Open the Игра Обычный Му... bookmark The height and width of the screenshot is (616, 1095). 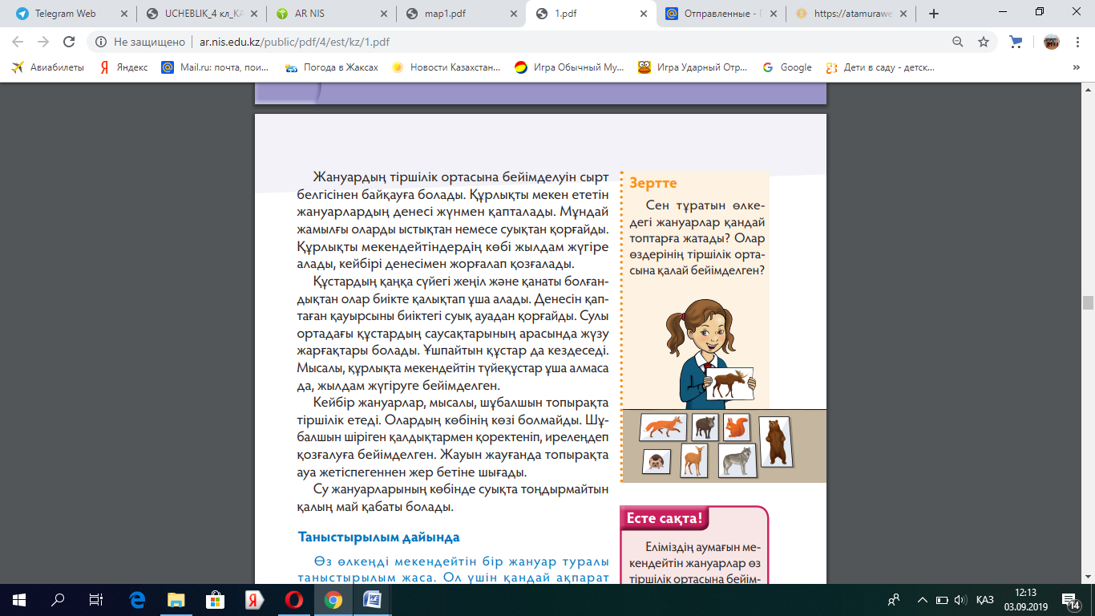click(569, 67)
